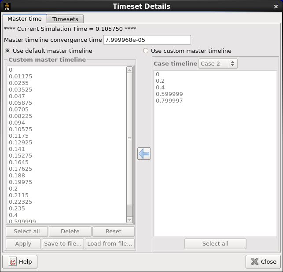
Task: Click the master timeline scrollbar down arrow
Action: click(x=129, y=220)
